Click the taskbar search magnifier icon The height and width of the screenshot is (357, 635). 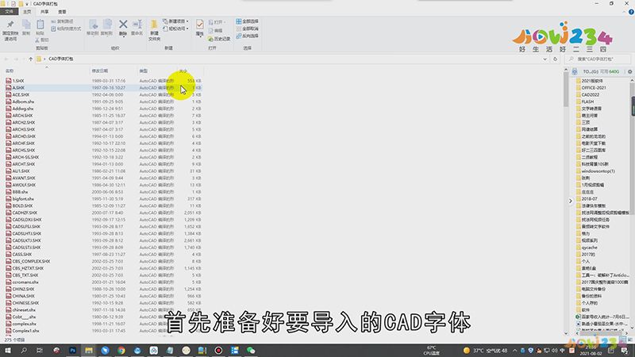(x=24, y=351)
